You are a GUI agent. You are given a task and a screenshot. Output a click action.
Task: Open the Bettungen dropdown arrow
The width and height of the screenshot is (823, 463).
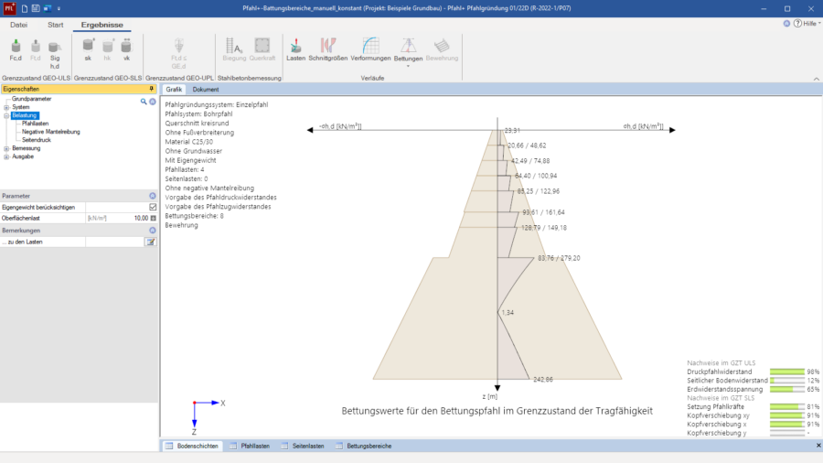pos(408,66)
